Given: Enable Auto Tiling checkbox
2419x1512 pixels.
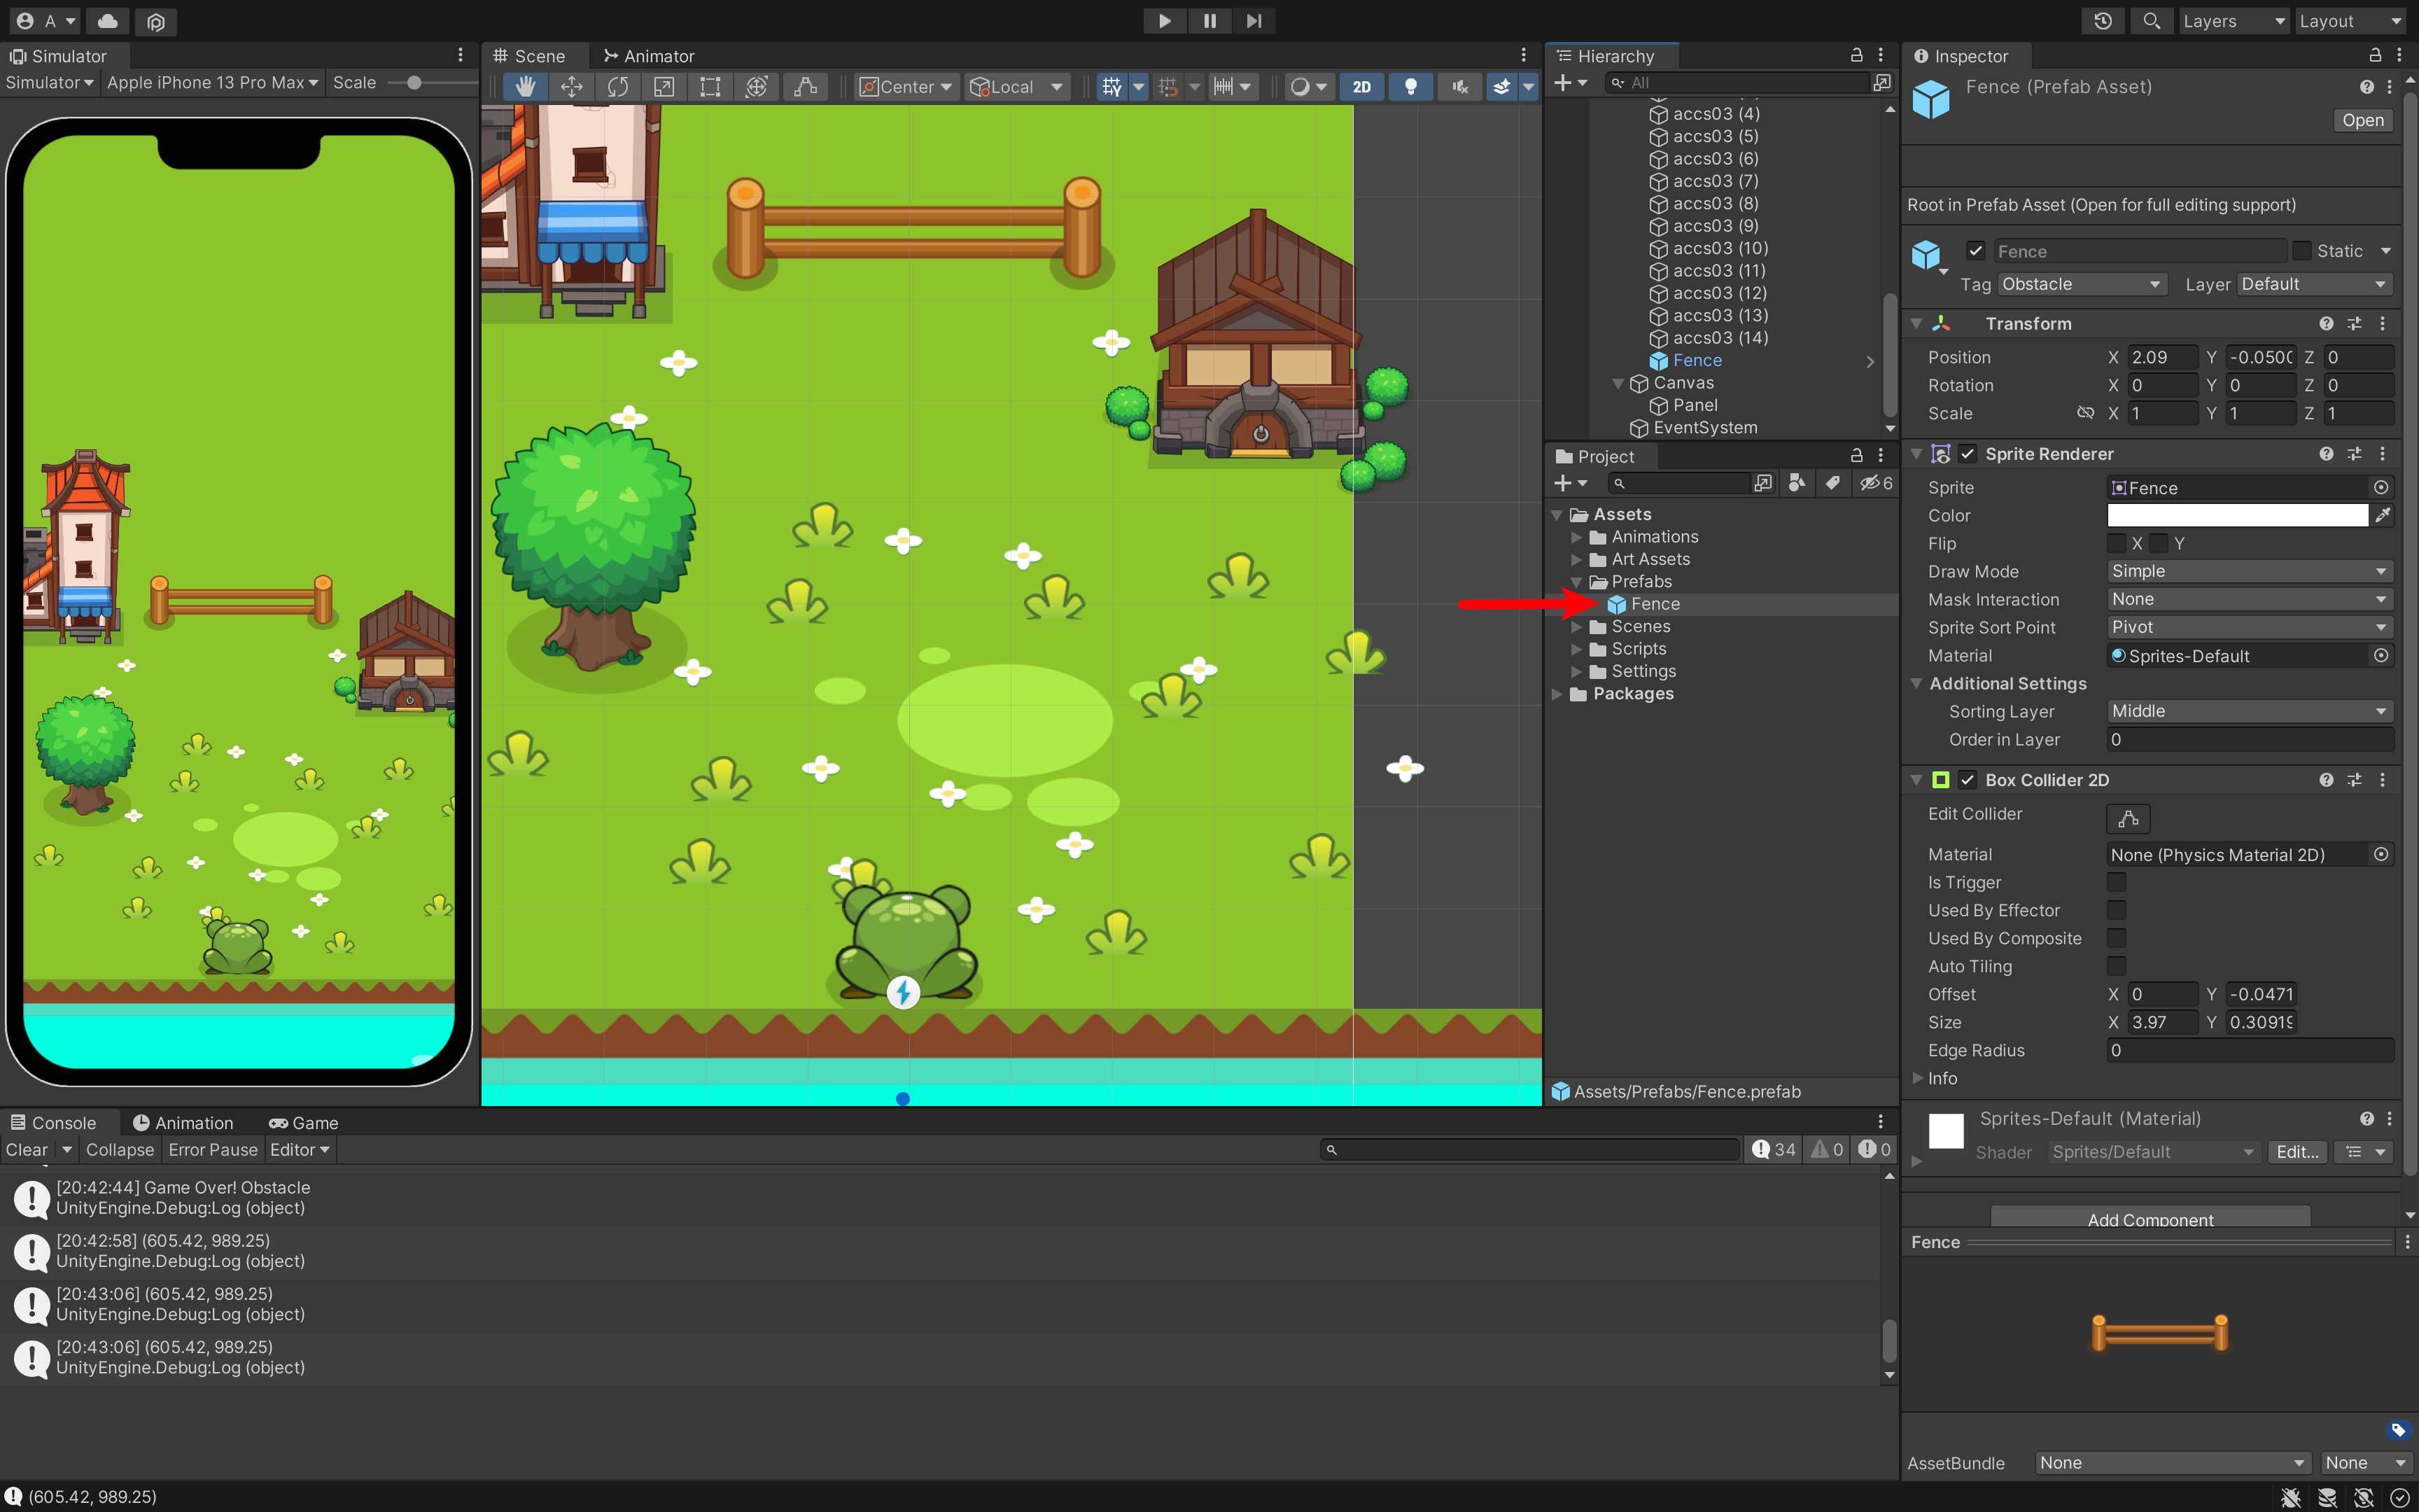Looking at the screenshot, I should 2116,966.
